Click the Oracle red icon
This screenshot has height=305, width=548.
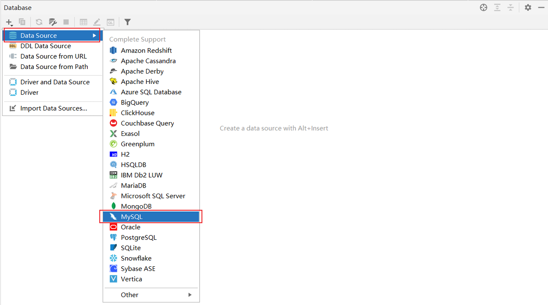point(114,227)
